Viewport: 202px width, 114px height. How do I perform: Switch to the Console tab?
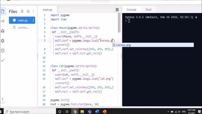[131, 10]
